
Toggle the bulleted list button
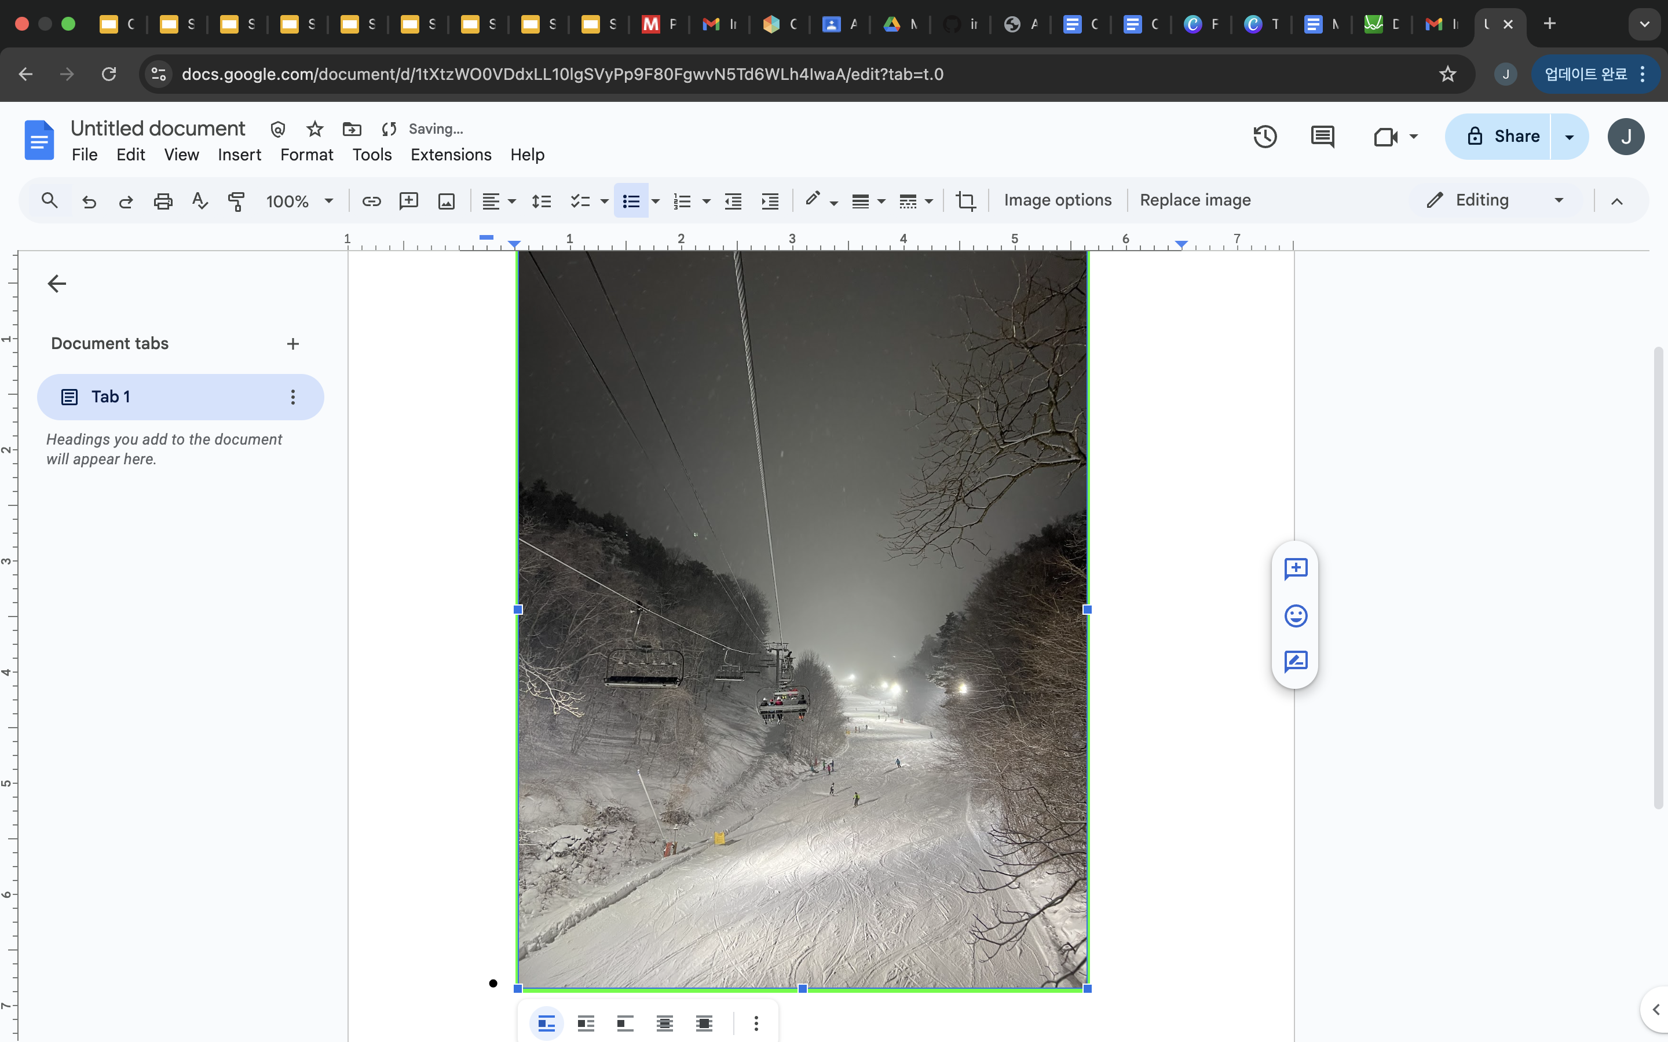pos(631,200)
